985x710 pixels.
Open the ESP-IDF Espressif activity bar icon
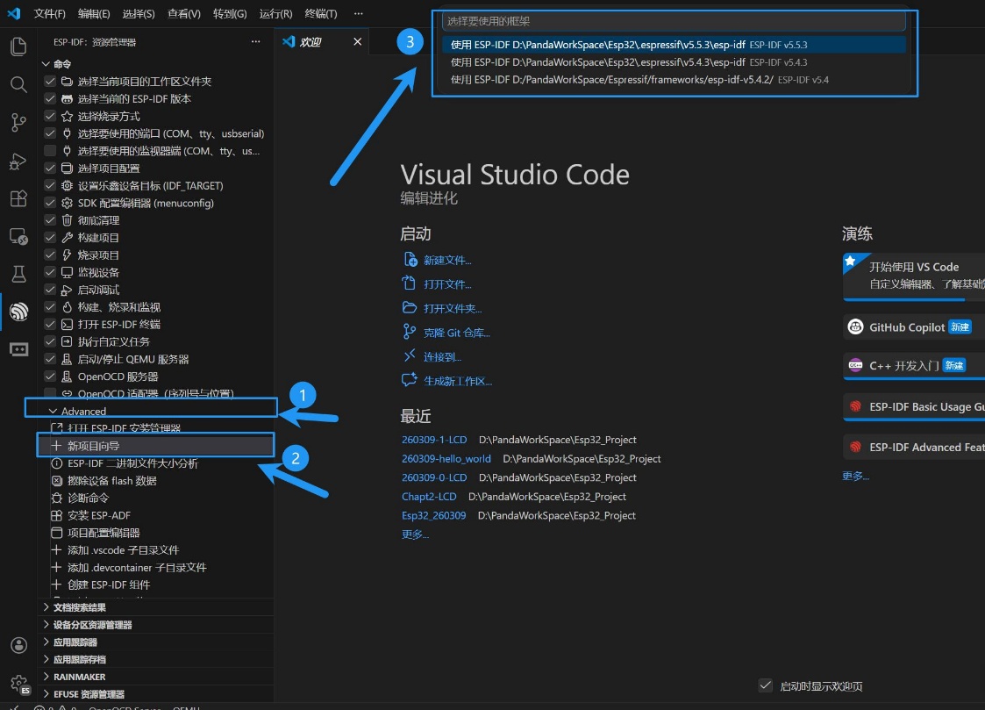18,311
